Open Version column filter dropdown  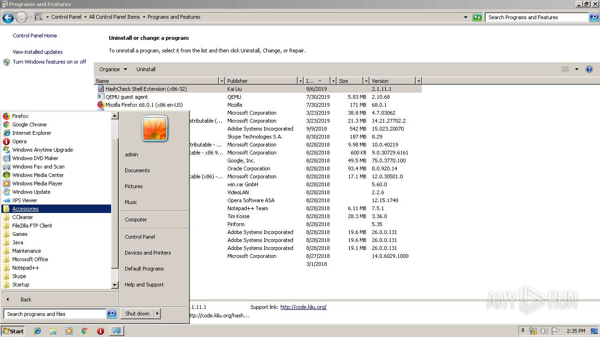419,81
